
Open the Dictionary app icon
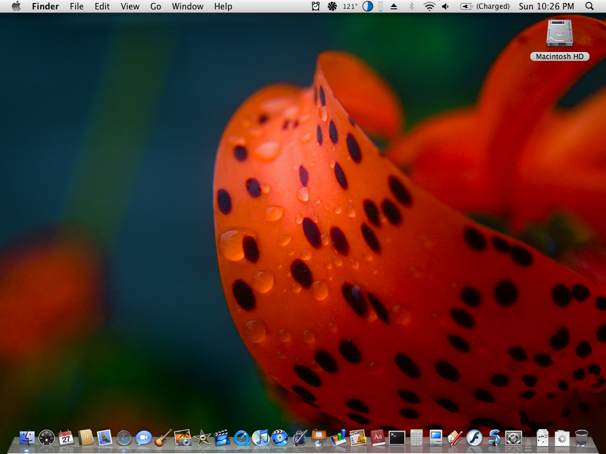pos(377,438)
